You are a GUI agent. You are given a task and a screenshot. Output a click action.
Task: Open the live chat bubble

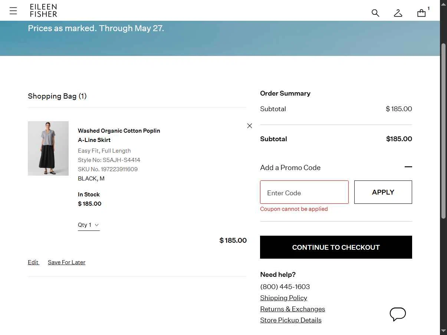click(x=398, y=314)
